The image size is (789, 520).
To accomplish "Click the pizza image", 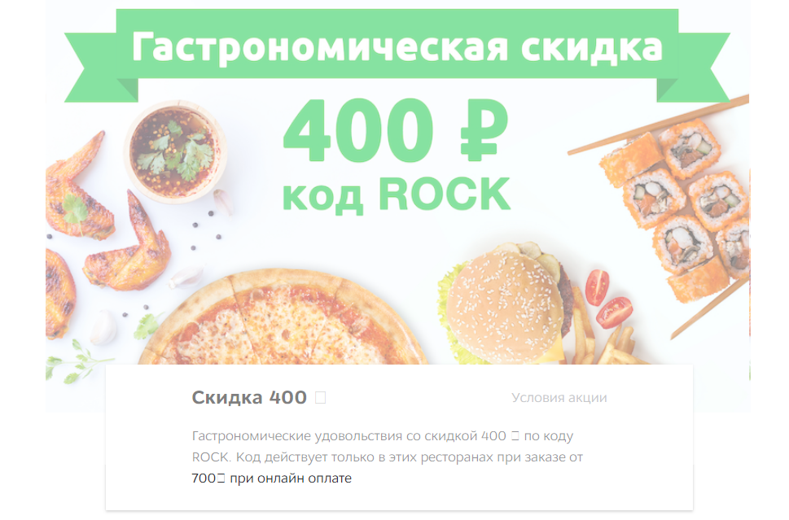I will click(x=283, y=319).
